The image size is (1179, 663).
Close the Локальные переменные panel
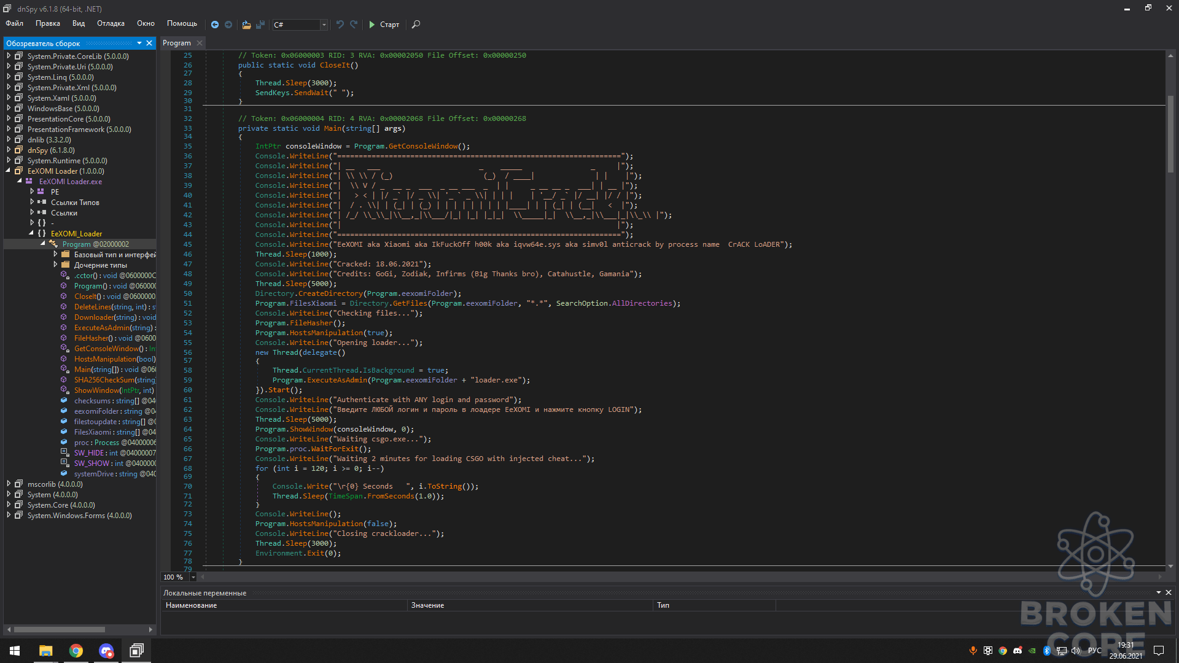1168,592
